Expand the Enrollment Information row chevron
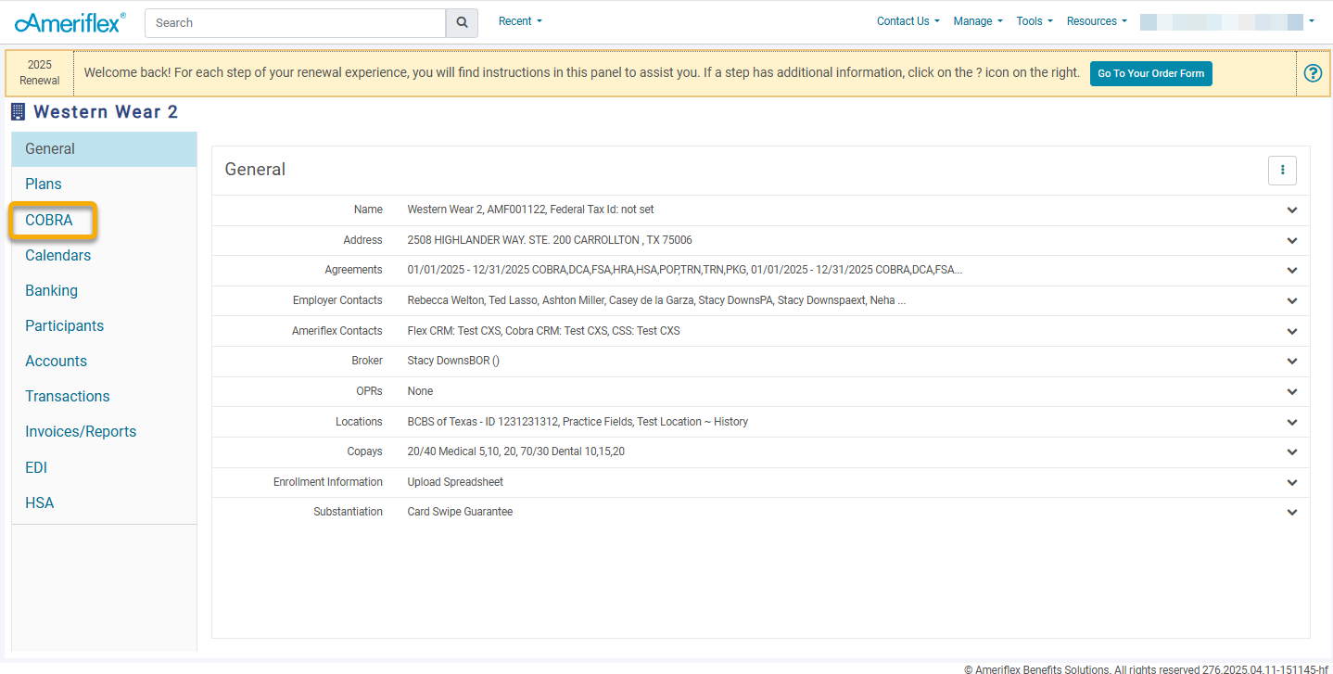Viewport: 1333px width, 674px height. coord(1292,483)
